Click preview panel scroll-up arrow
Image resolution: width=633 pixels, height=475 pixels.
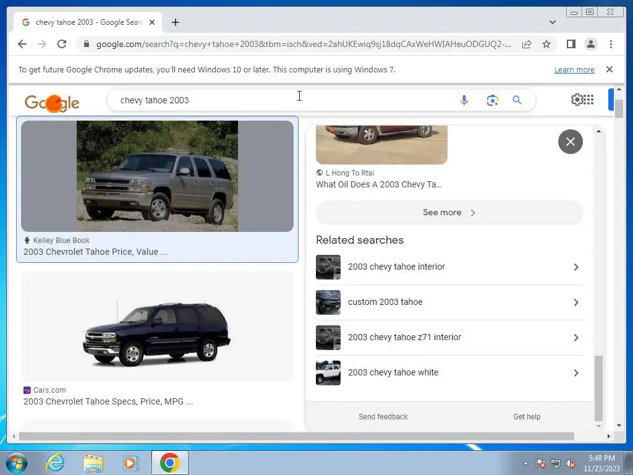(x=598, y=131)
